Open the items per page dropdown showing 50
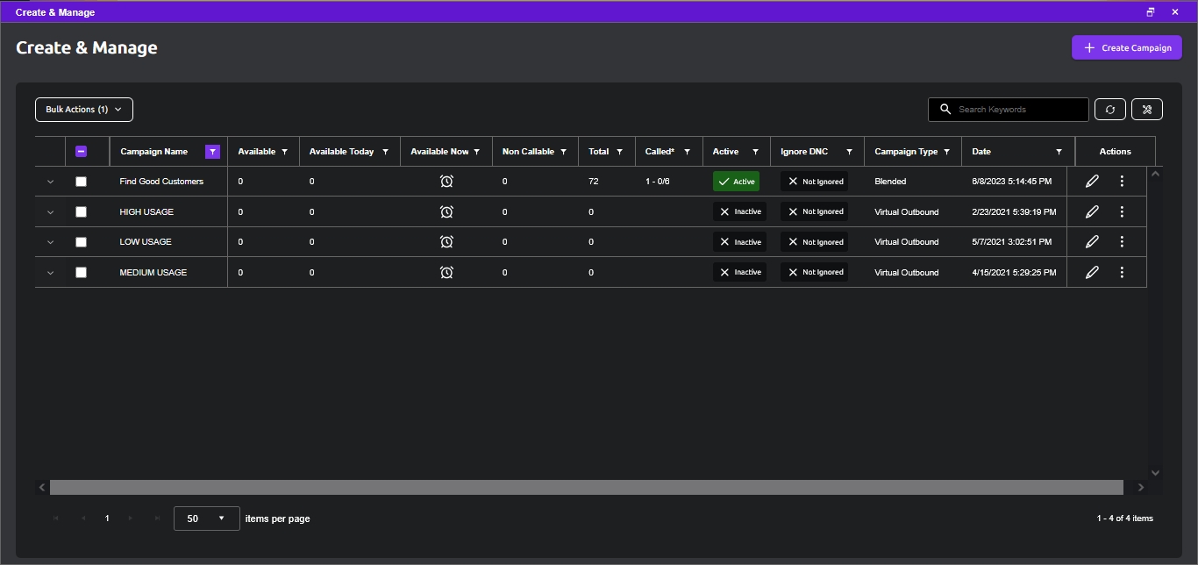 coord(207,519)
